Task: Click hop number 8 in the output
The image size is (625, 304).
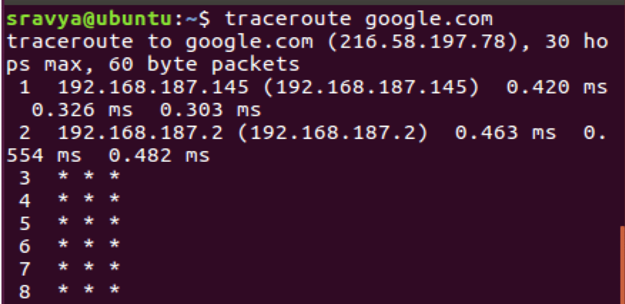Action: (25, 291)
